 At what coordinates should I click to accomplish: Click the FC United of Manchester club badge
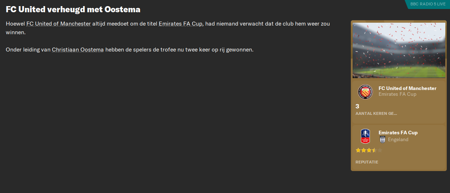[365, 92]
